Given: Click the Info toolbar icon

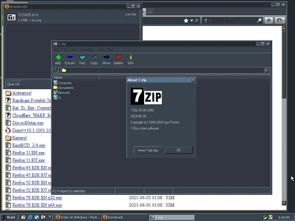Looking at the screenshot, I should 131,57.
